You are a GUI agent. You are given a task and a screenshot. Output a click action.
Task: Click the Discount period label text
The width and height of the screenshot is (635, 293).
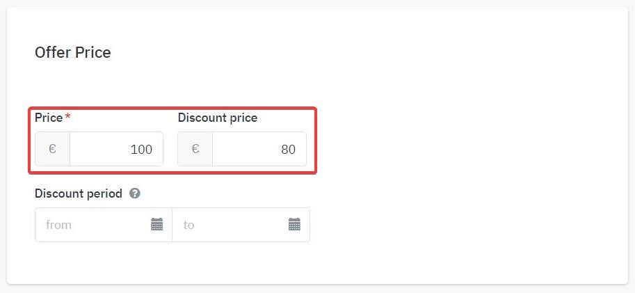pyautogui.click(x=78, y=193)
